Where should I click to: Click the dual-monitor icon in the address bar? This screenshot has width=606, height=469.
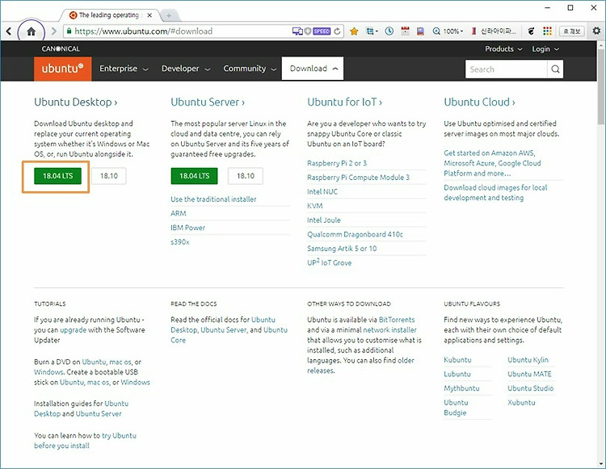[297, 31]
